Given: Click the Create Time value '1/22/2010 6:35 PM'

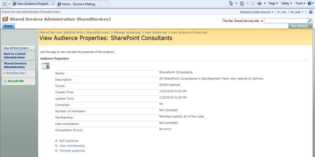Looking at the screenshot, I should (x=173, y=91).
